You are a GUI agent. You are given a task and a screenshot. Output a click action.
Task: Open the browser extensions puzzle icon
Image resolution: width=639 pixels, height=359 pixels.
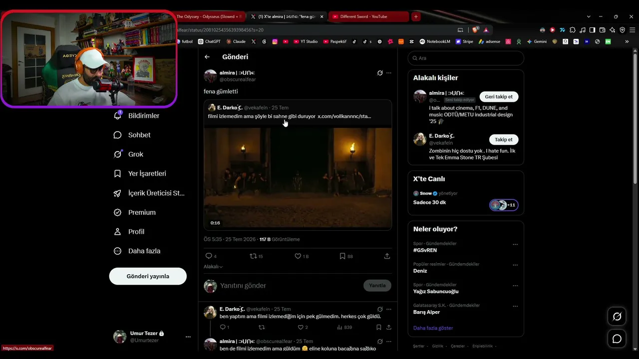(573, 30)
